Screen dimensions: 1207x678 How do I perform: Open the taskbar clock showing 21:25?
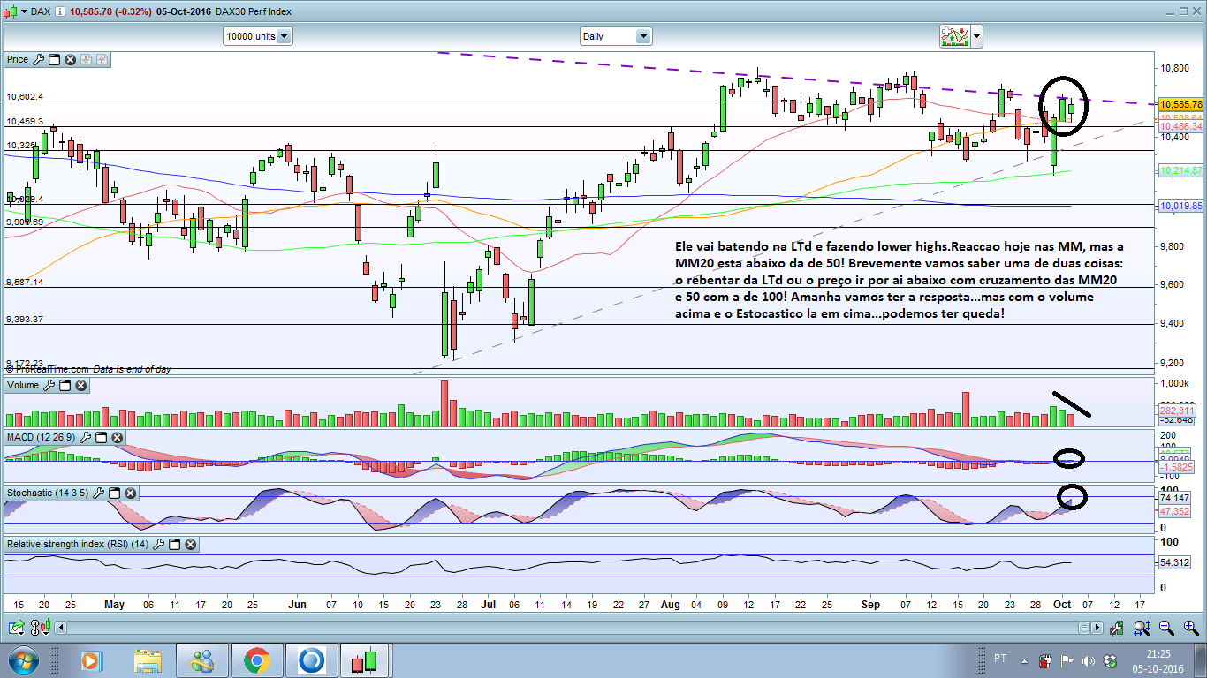point(1160,660)
